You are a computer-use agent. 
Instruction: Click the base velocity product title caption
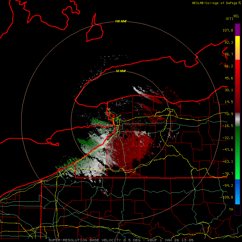pos(121,240)
